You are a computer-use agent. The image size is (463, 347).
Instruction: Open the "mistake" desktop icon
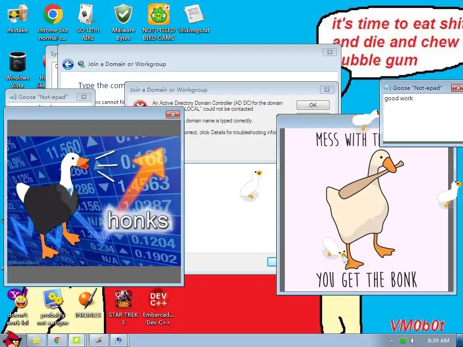point(18,19)
